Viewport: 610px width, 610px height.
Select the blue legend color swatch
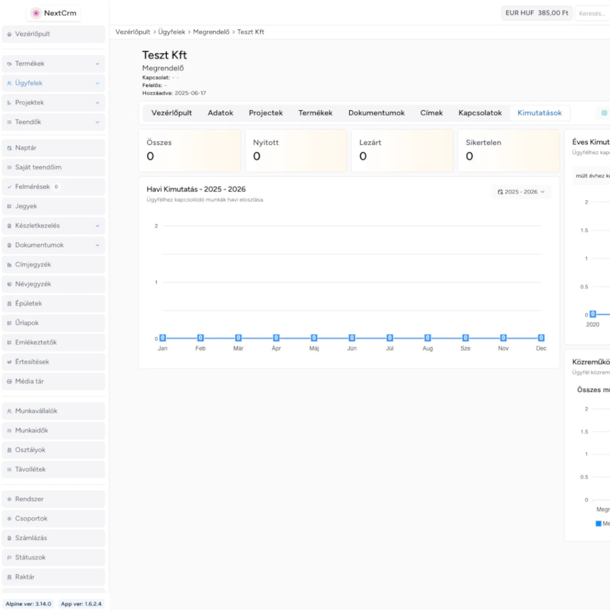599,524
